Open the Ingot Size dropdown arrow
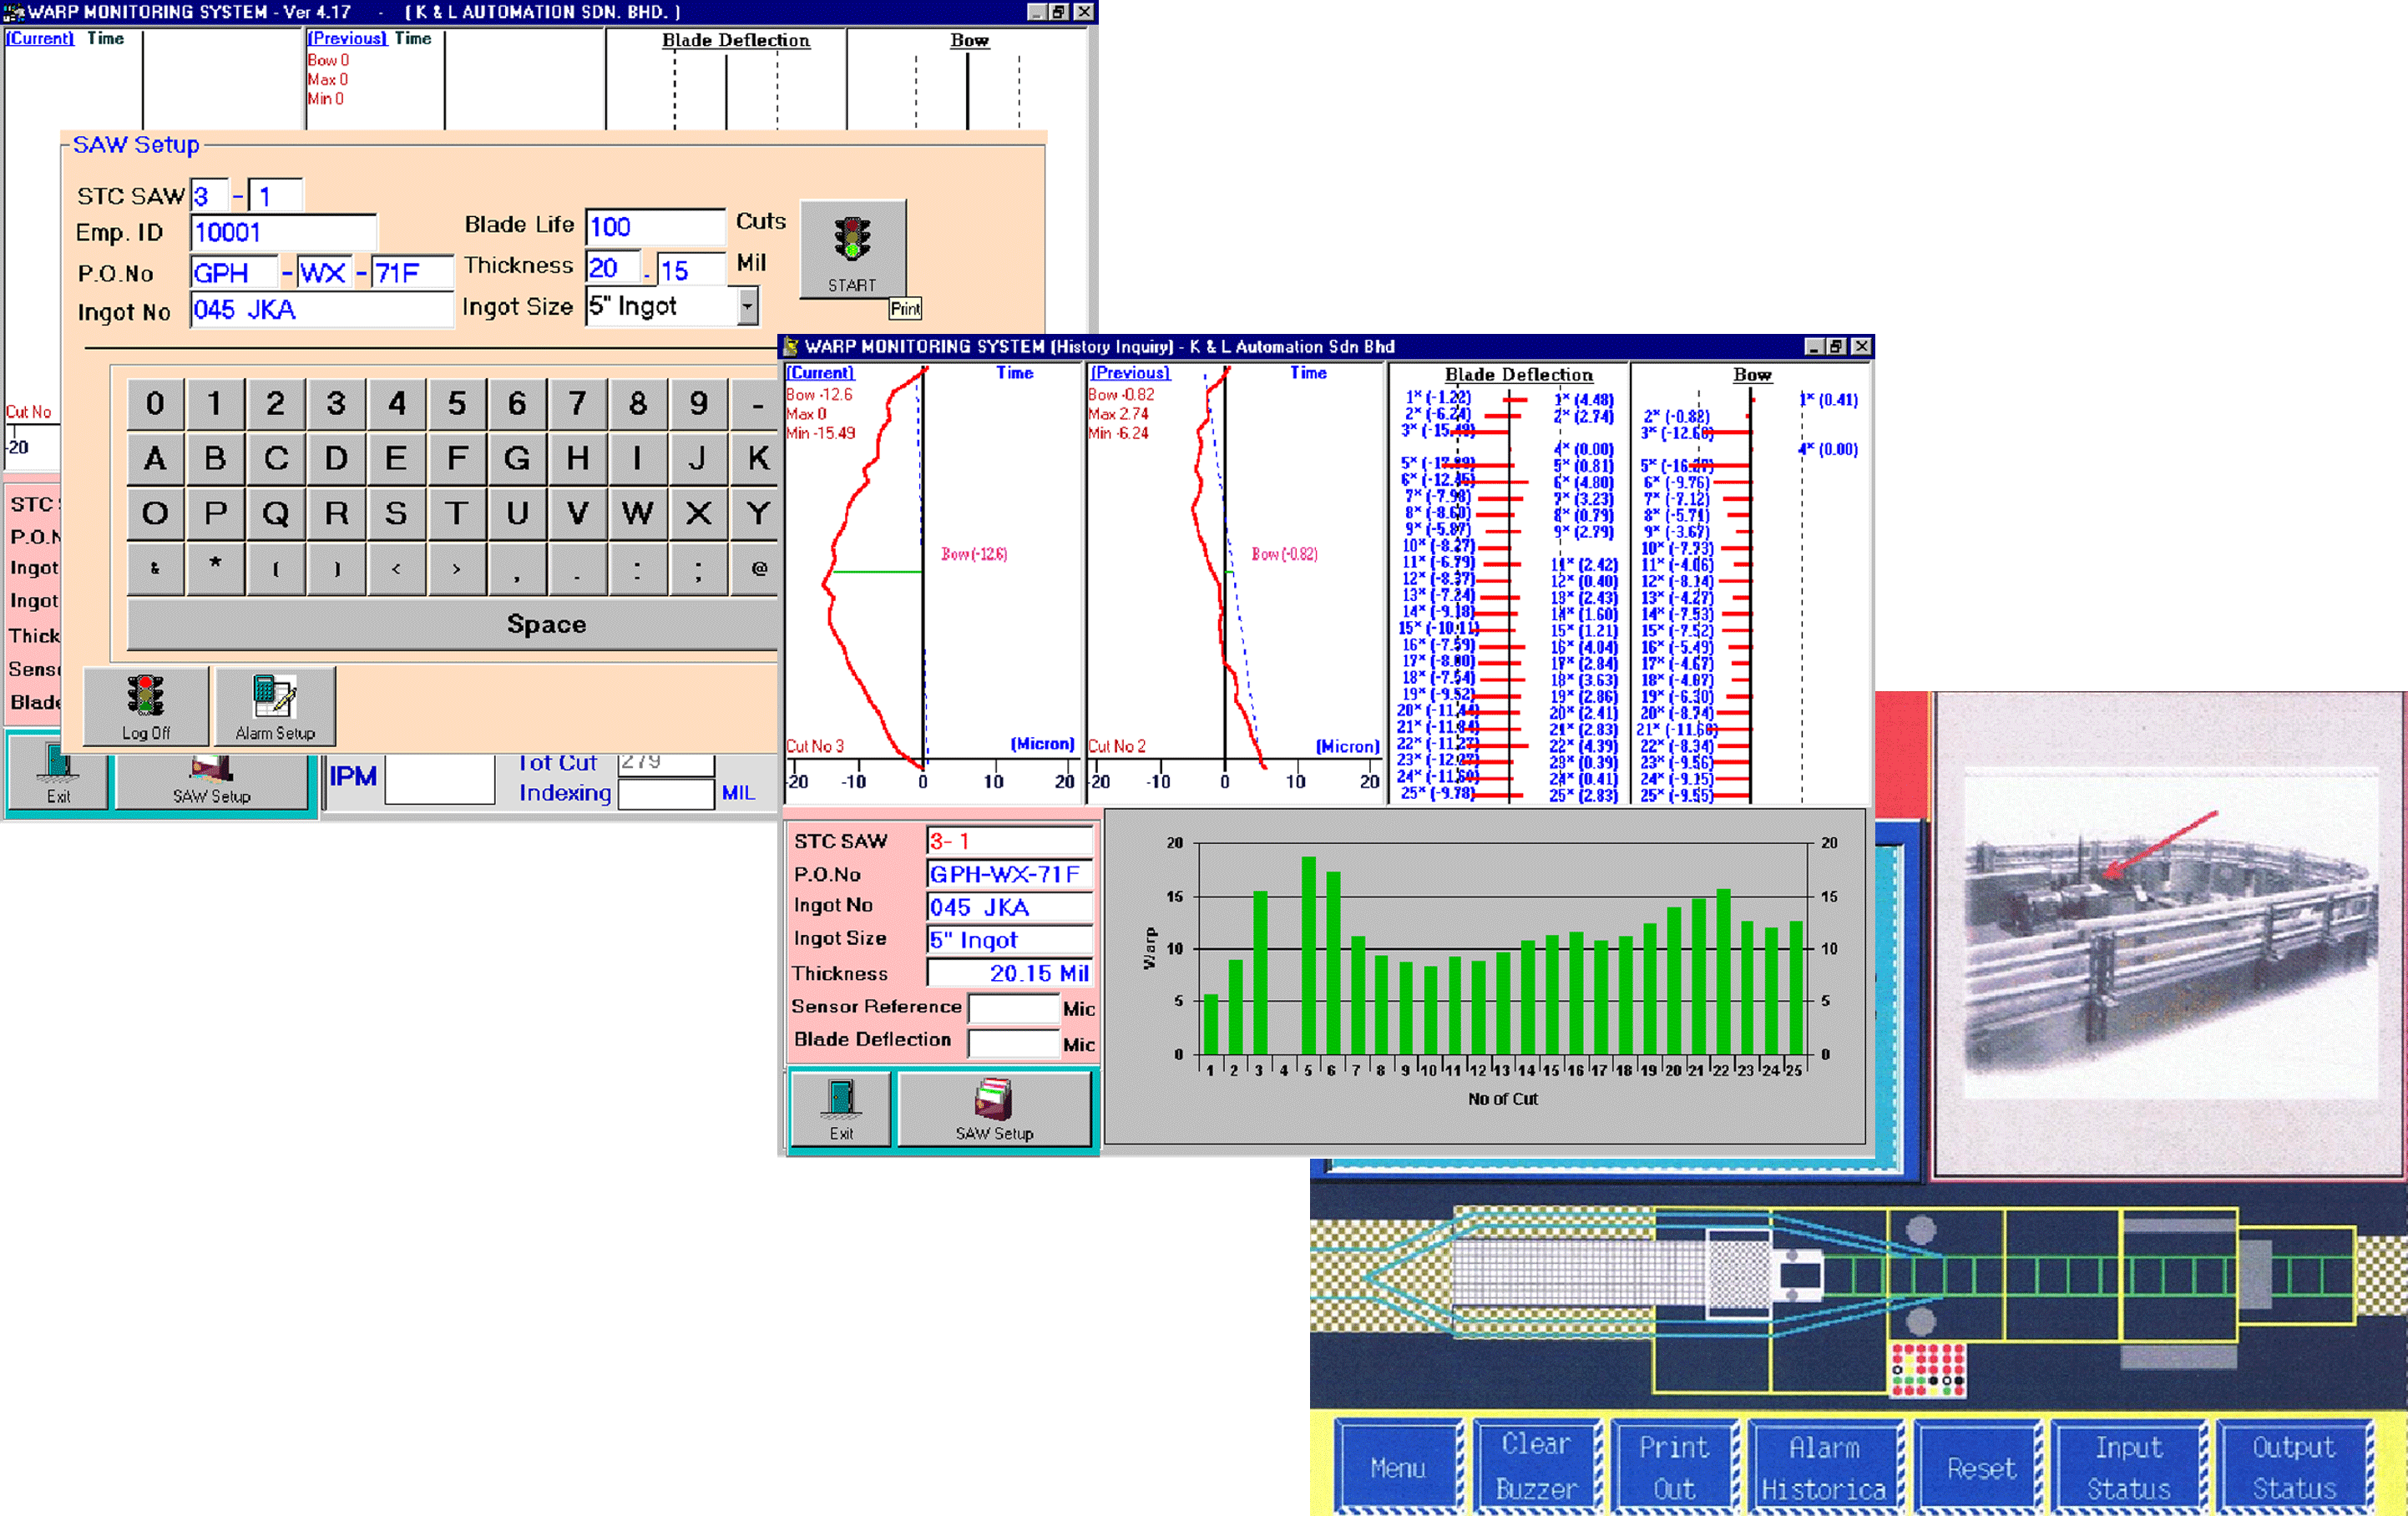The width and height of the screenshot is (2408, 1516). [x=747, y=307]
